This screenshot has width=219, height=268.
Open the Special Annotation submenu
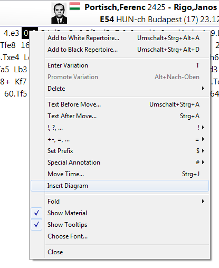tap(120, 162)
